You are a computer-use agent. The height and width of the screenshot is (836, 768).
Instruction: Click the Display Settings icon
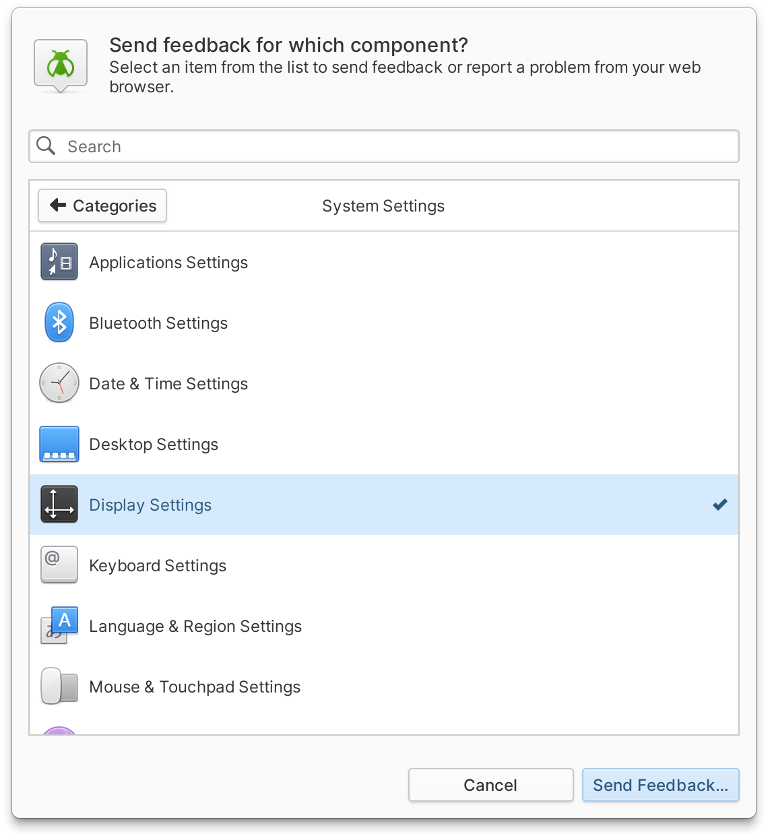[59, 505]
